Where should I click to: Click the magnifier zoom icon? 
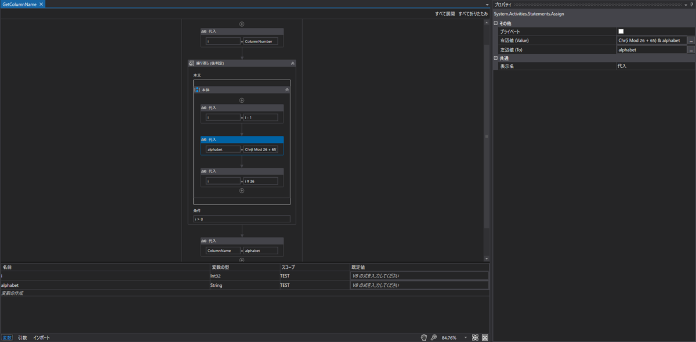(x=433, y=337)
